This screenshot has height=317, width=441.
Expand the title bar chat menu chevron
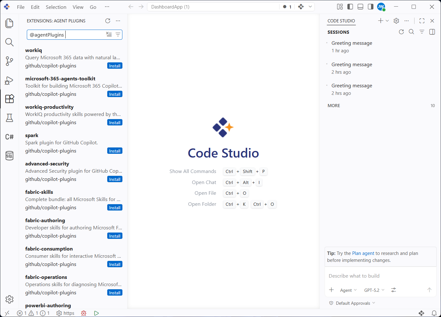[x=310, y=7]
